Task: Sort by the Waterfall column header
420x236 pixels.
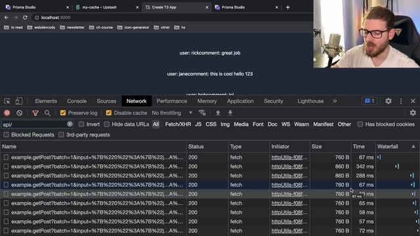Action: [397, 147]
